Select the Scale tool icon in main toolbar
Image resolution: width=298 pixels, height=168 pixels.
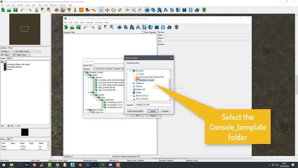[120, 10]
